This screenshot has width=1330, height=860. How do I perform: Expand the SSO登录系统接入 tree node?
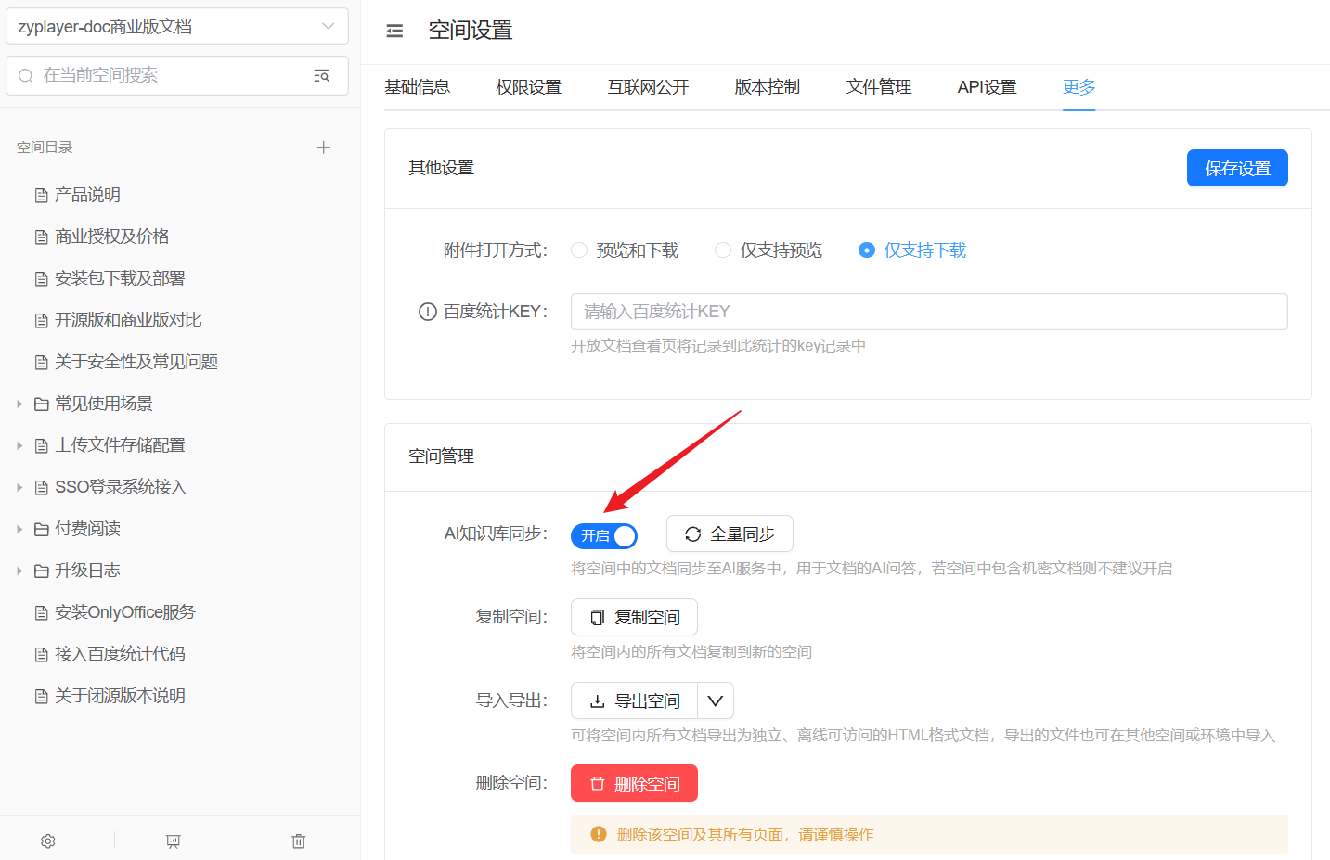tap(19, 487)
